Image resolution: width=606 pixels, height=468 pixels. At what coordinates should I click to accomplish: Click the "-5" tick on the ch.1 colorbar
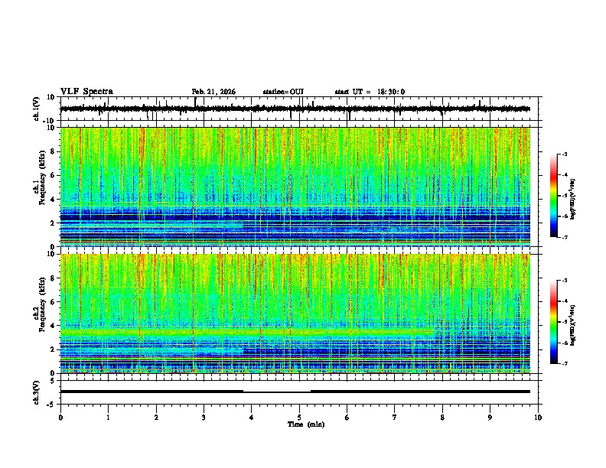coord(565,196)
